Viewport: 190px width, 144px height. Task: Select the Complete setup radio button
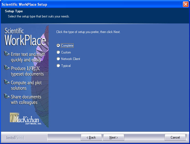coord(58,45)
